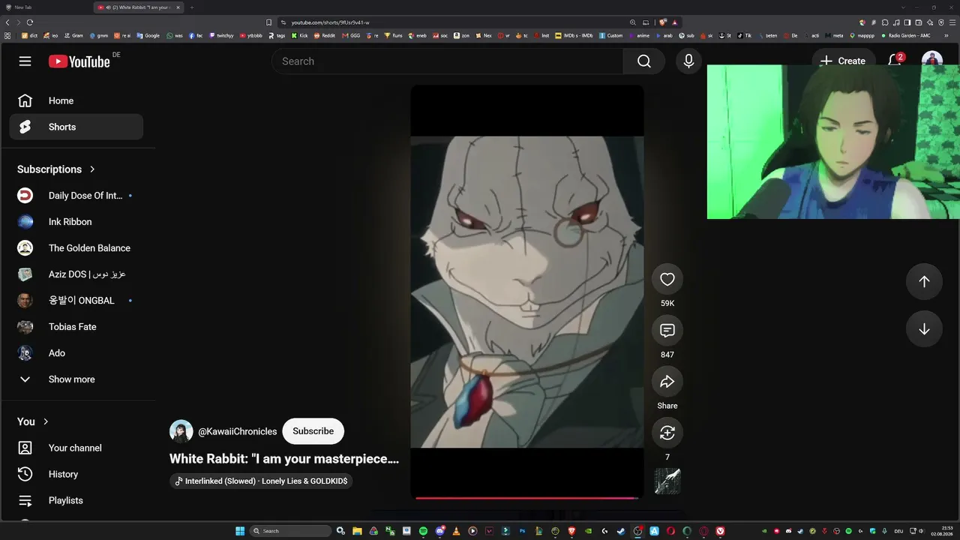Open the ONGBAL subscription
The height and width of the screenshot is (540, 960).
[76, 301]
